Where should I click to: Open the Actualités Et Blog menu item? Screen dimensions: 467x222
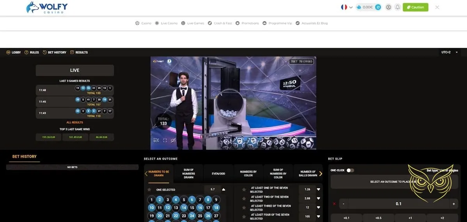(312, 23)
